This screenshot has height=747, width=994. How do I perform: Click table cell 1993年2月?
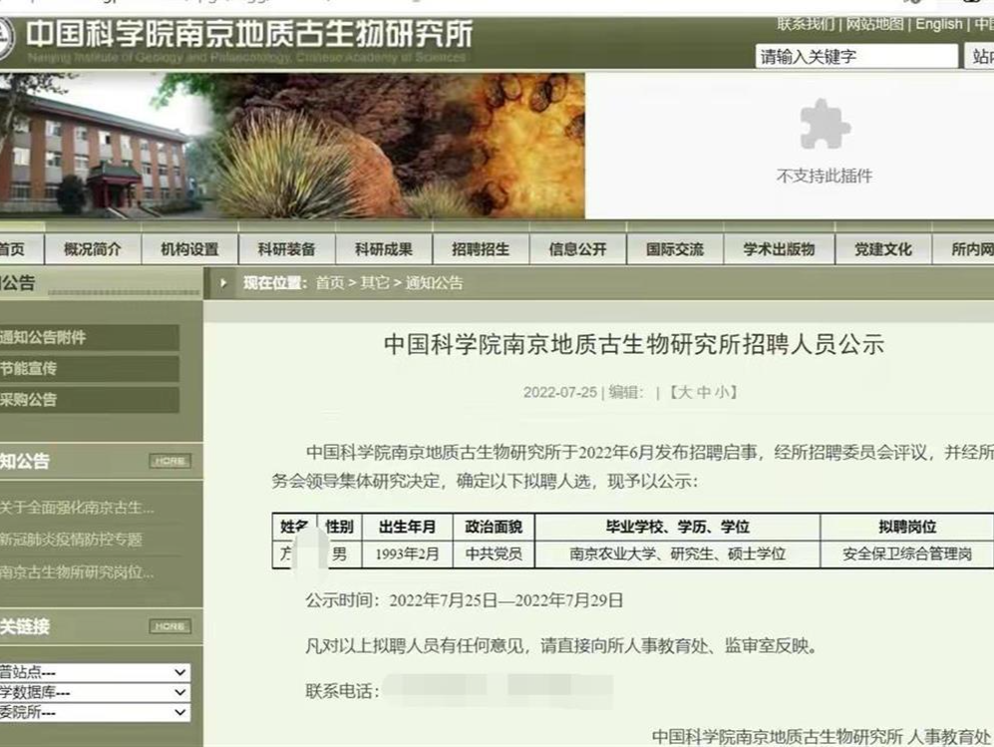coord(407,554)
